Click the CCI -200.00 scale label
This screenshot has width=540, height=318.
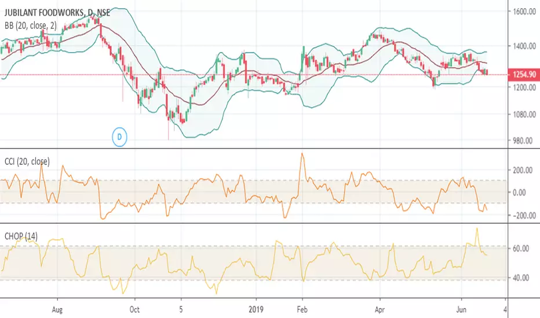pyautogui.click(x=524, y=216)
